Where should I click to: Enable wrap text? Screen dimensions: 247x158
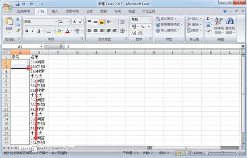point(122,22)
